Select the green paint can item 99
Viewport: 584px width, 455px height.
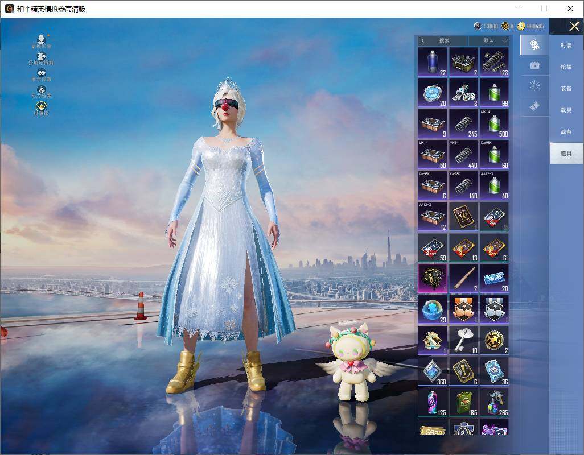pos(494,93)
